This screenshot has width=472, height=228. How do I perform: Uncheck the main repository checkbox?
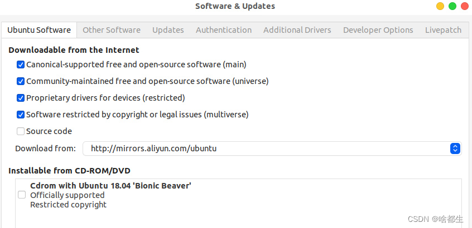21,65
